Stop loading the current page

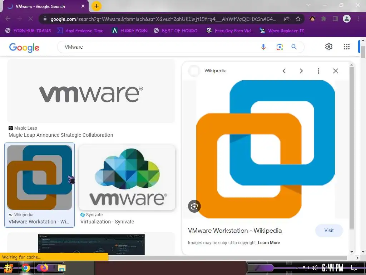pyautogui.click(x=31, y=19)
